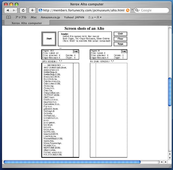
Task: Click the CRTTEST.RUN. file name
Action: click(52, 95)
